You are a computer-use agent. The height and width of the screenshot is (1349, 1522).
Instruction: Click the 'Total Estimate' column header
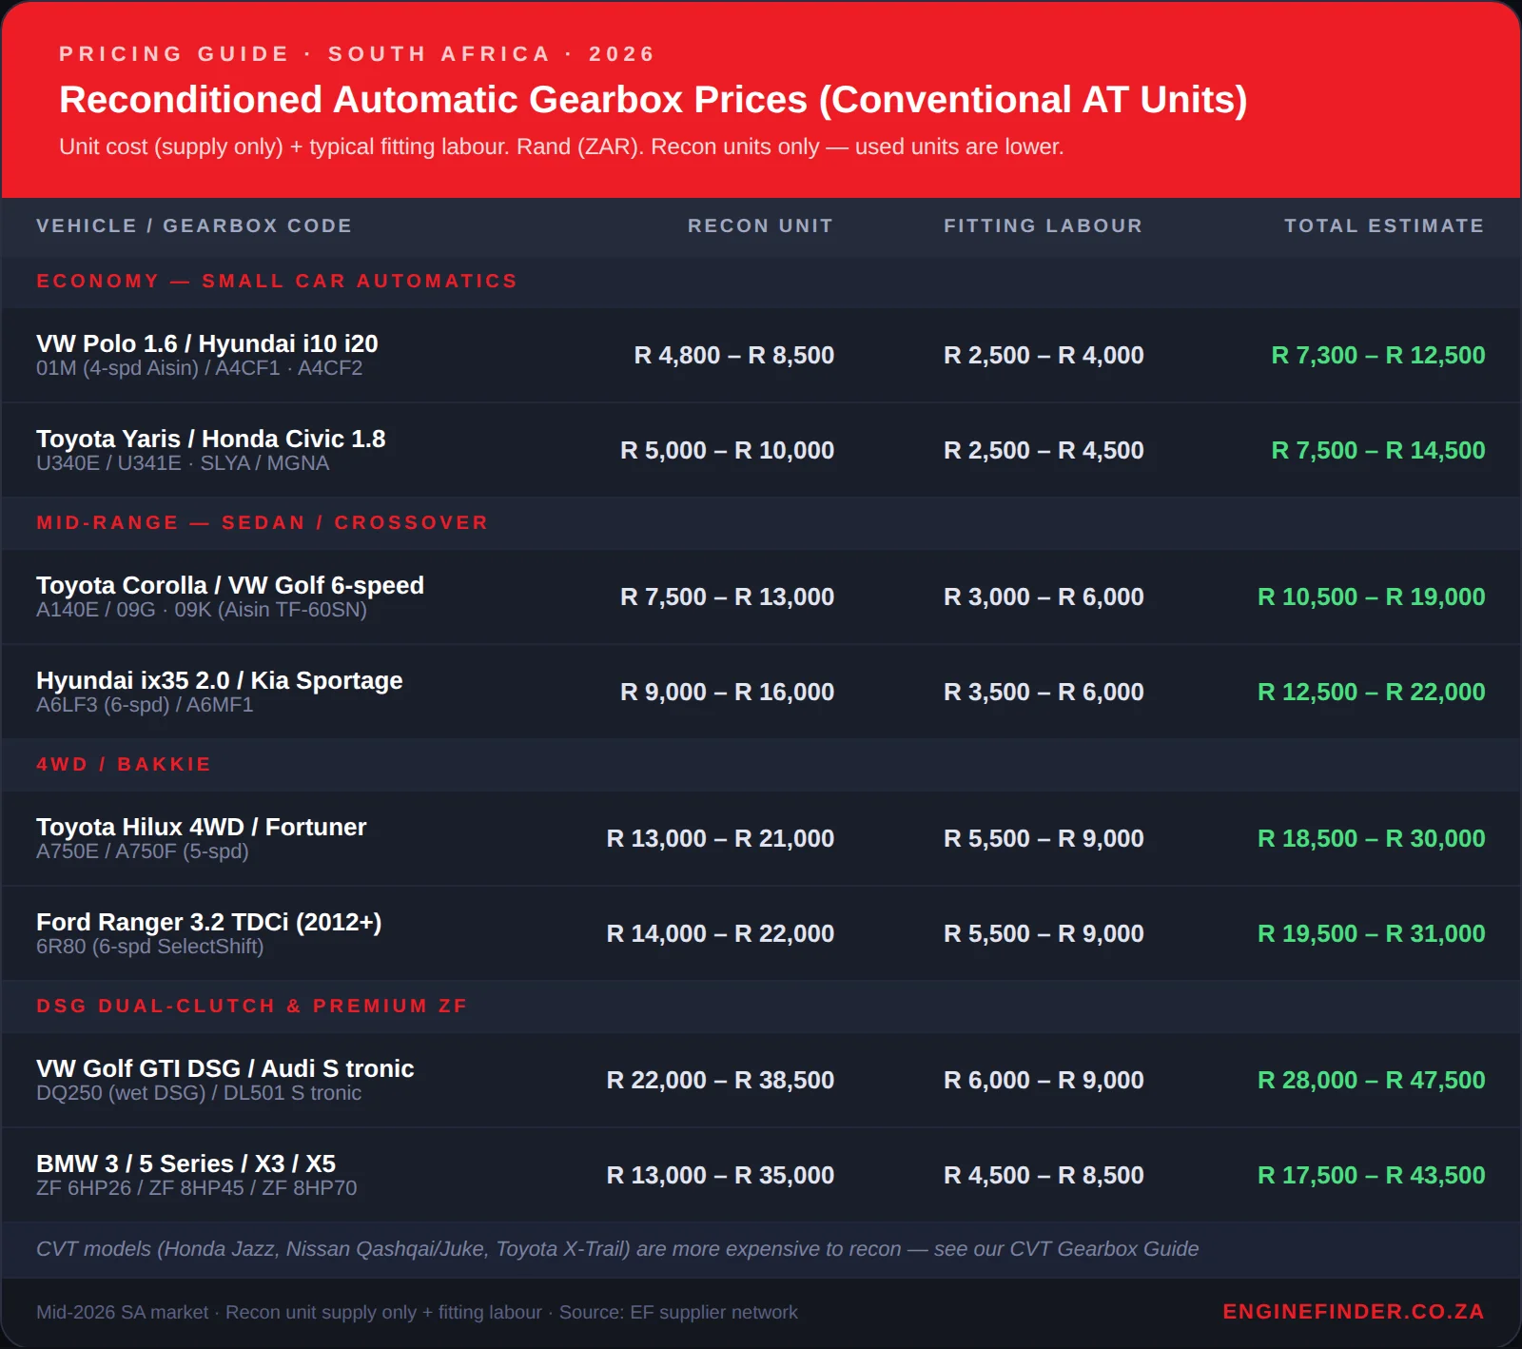(1384, 225)
